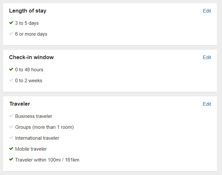This screenshot has width=222, height=175.
Task: Click the green checkmark beside Traveler within 100mi
Action: tap(11, 159)
